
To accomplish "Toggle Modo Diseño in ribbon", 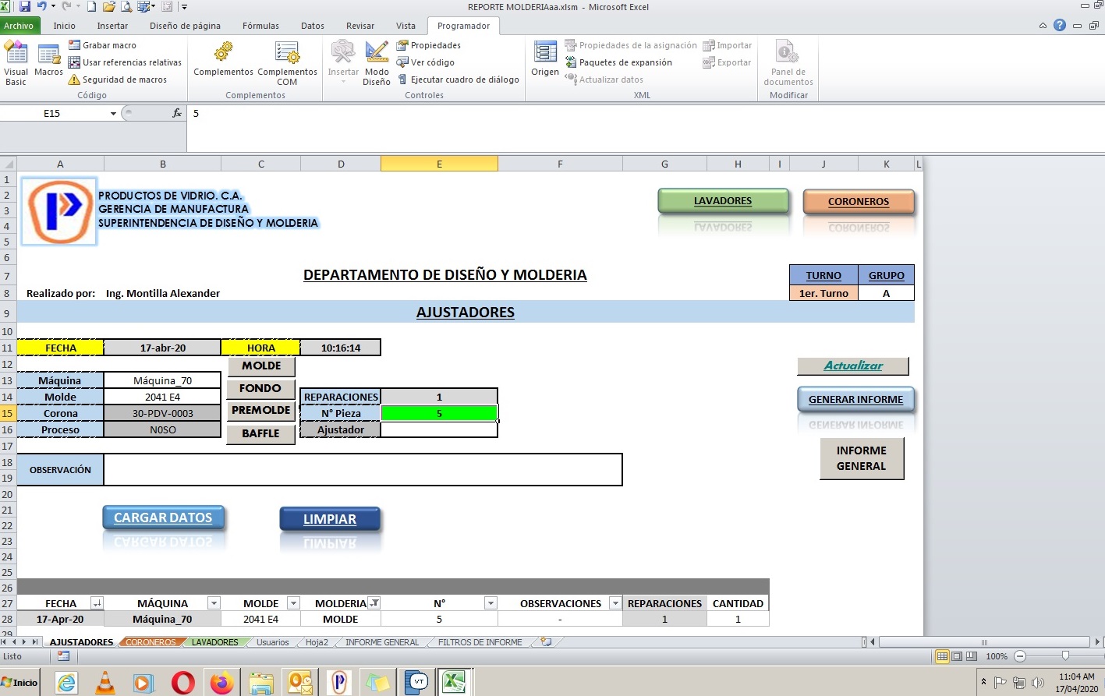I will point(377,62).
